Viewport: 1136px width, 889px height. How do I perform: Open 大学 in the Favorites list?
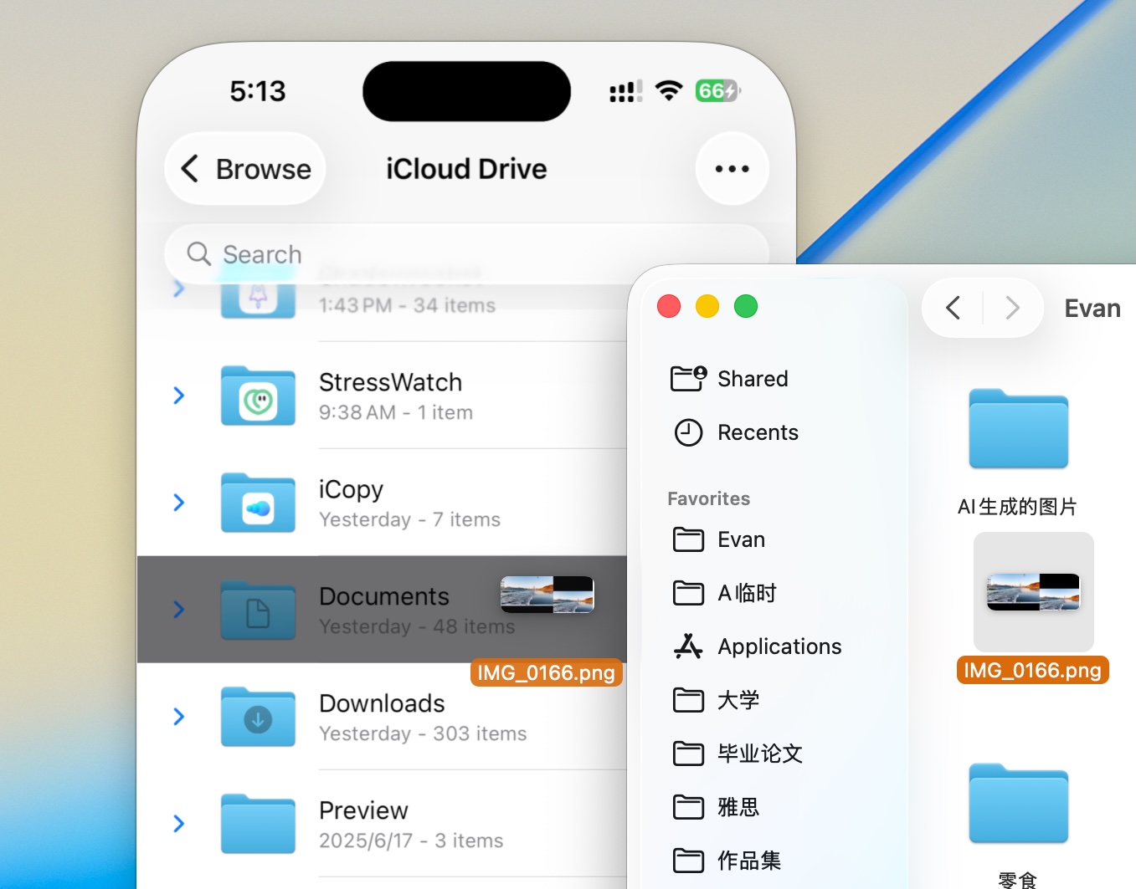738,700
